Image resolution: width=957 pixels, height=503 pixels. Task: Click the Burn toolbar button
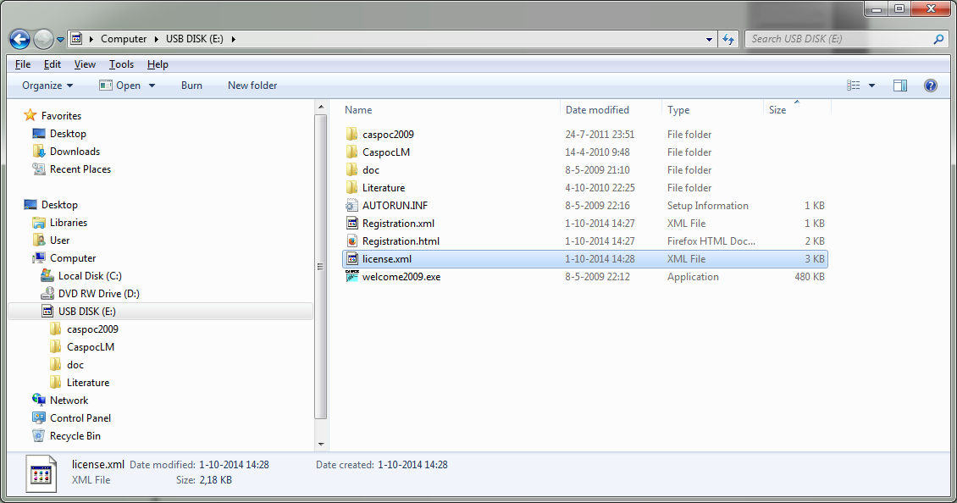click(x=191, y=86)
